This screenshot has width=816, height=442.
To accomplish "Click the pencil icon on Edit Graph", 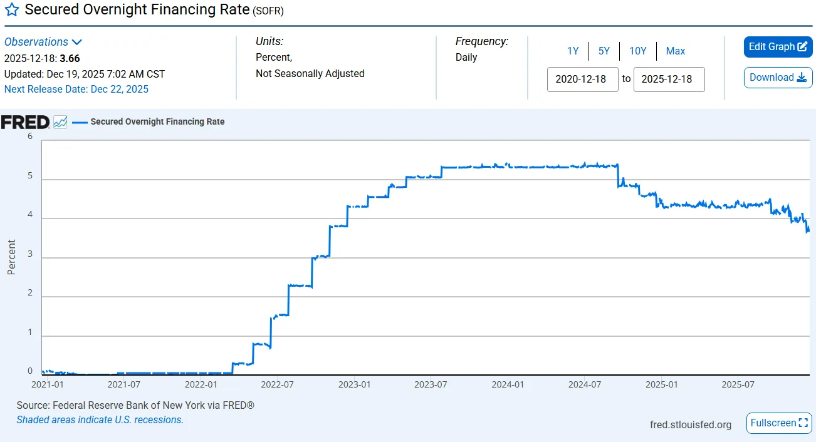I will click(x=802, y=47).
